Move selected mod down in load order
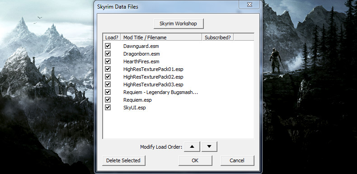 click(x=209, y=147)
